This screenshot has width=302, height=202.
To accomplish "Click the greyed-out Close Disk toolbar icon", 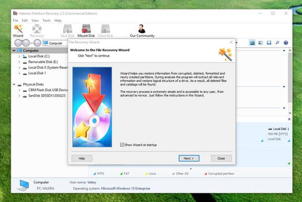I will (x=105, y=31).
